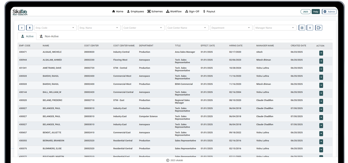Navigate to the Payout page
Screen dimensions: 348x163
209,11
